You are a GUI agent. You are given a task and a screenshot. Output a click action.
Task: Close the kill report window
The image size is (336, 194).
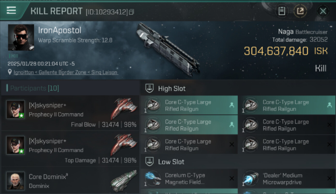[x=323, y=11]
